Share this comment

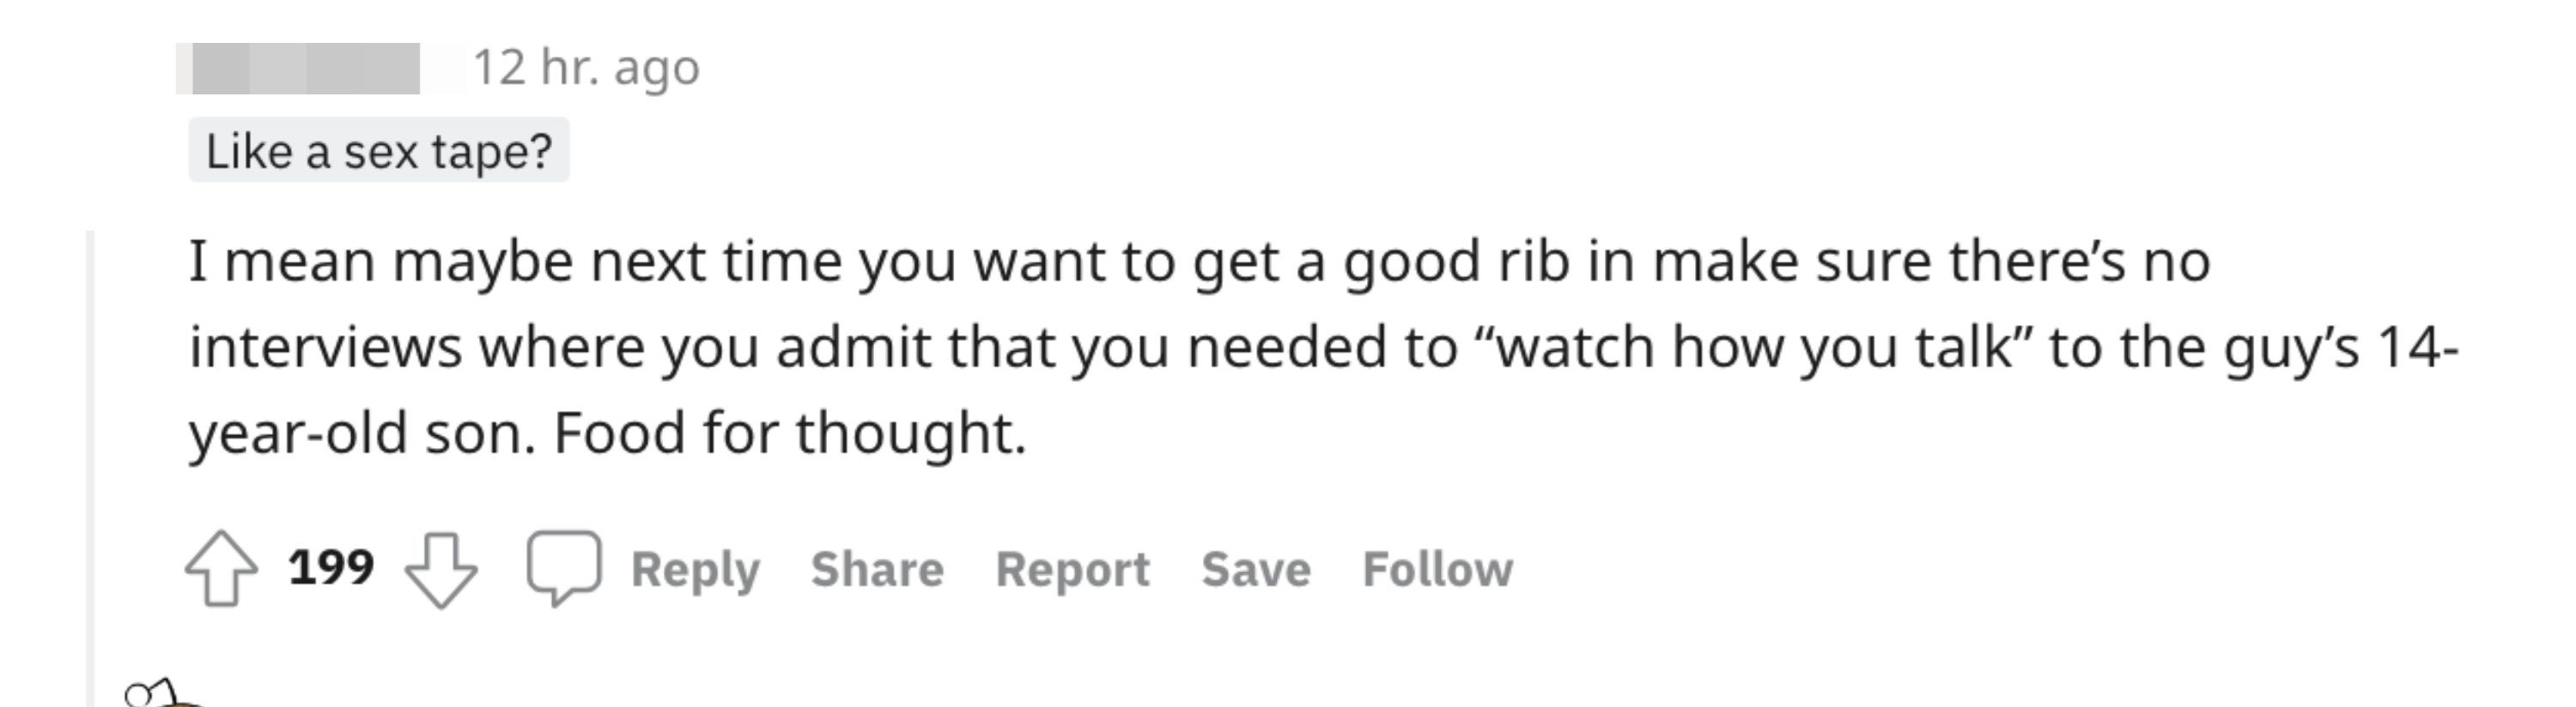877,569
